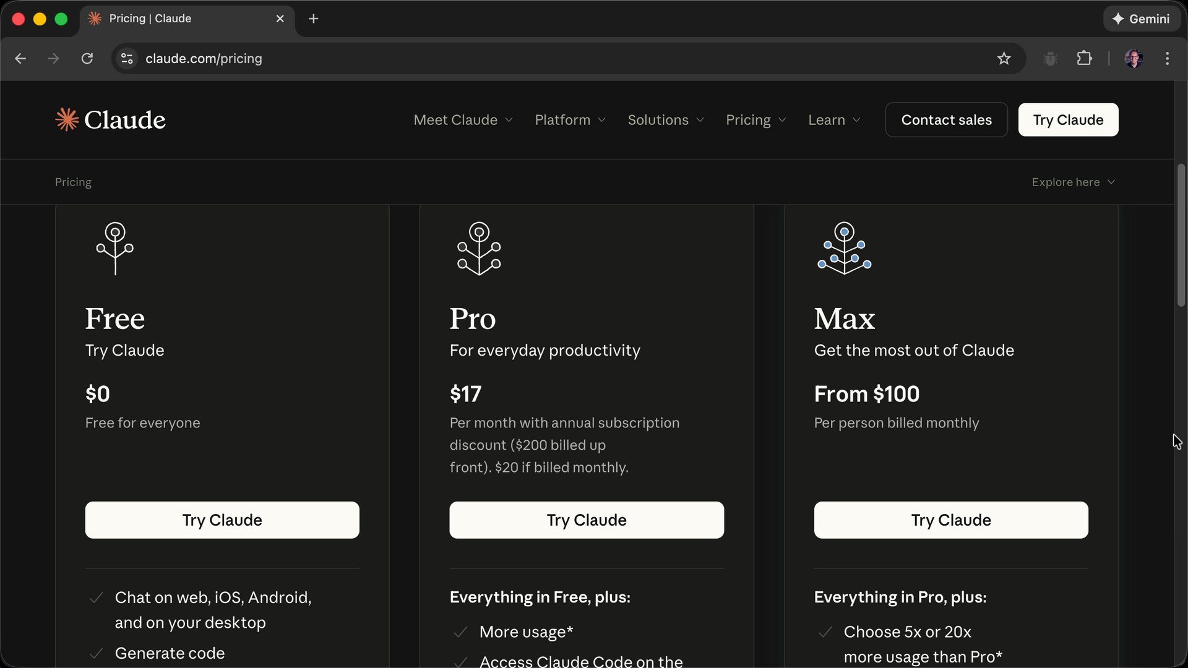Click the forward navigation arrow
Screen dimensions: 1188x668
pyautogui.click(x=53, y=58)
